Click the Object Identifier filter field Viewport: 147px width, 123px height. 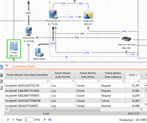click(27, 81)
